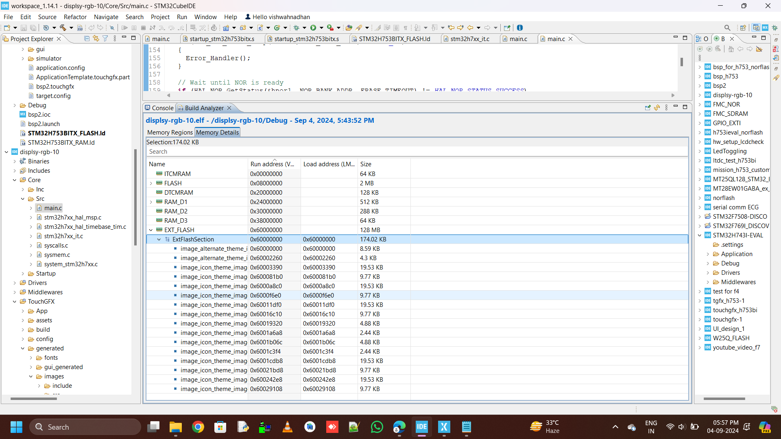781x439 pixels.
Task: Terminate the debug session with the stop icon
Action: (143, 28)
